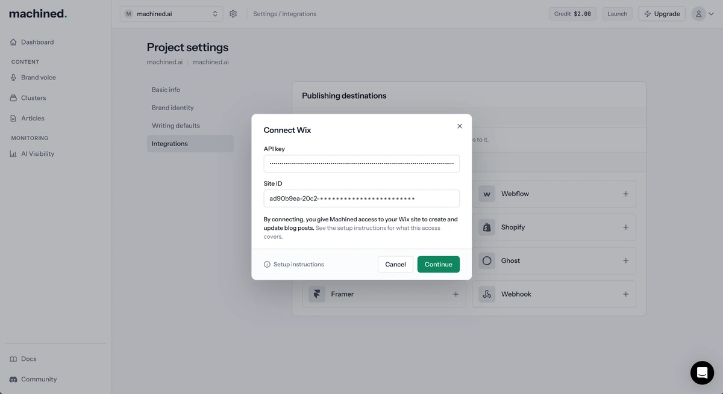This screenshot has width=723, height=394.
Task: Click the Upgrade lightning bolt icon
Action: 648,14
